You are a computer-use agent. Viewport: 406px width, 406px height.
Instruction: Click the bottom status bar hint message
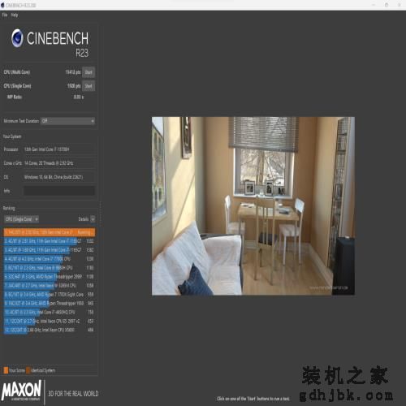tap(253, 399)
